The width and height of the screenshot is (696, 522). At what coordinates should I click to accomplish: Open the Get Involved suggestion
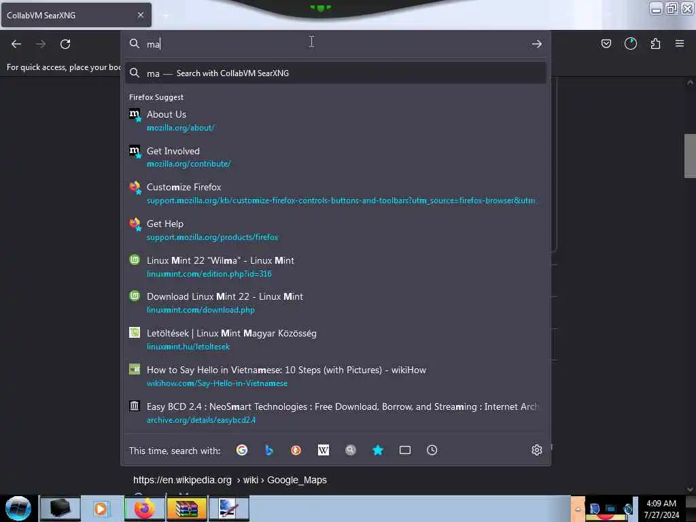336,157
